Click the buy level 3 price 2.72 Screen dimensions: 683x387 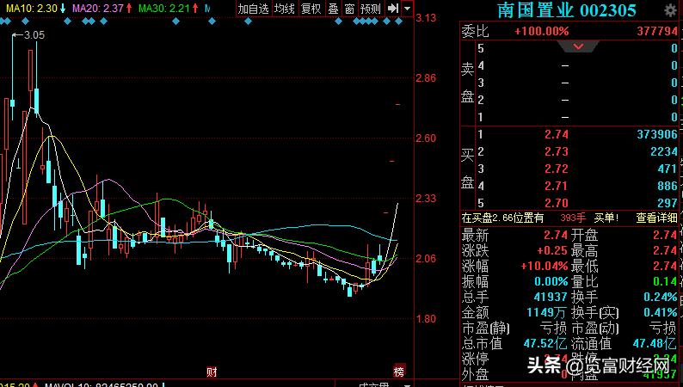[x=557, y=169]
